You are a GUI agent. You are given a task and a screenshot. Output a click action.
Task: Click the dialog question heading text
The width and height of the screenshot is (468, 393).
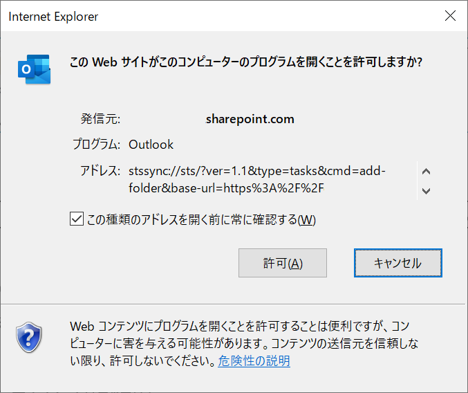(x=246, y=62)
